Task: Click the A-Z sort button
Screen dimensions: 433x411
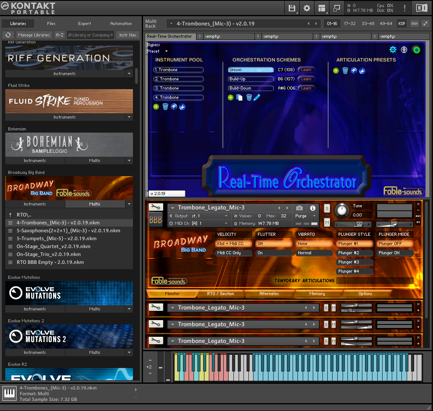Action: (x=60, y=35)
